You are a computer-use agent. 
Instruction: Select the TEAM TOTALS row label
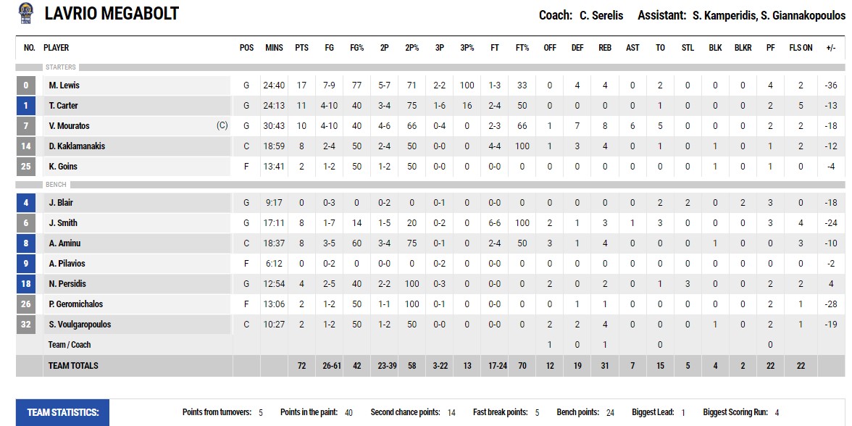73,366
